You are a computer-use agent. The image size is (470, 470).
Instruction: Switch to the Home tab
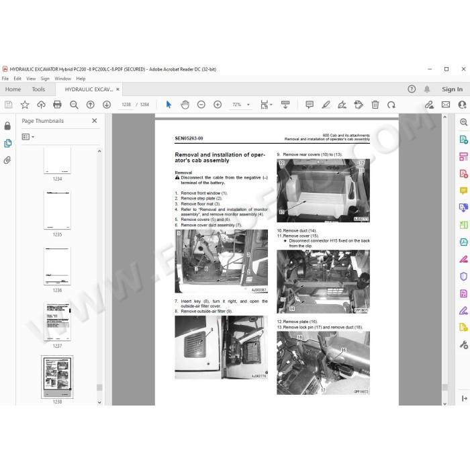[13, 89]
